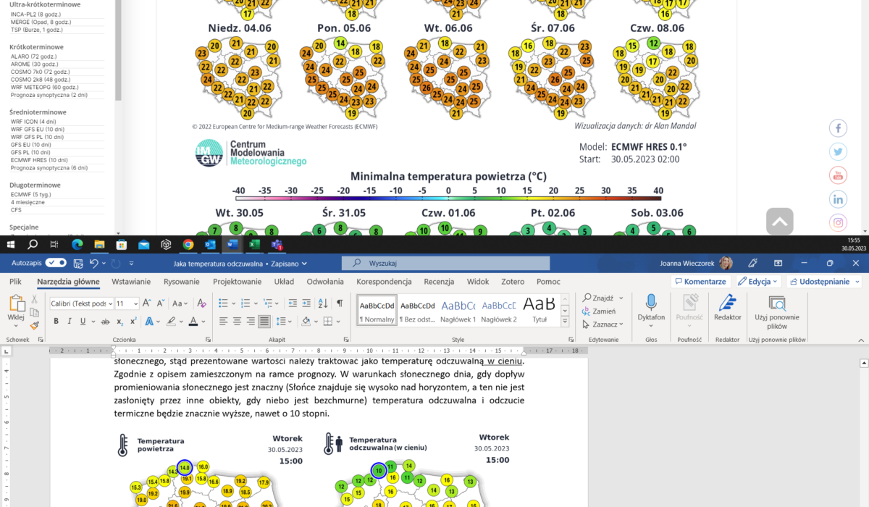Click the Wklej paste clipboard icon
Image resolution: width=869 pixels, height=507 pixels.
tap(16, 303)
